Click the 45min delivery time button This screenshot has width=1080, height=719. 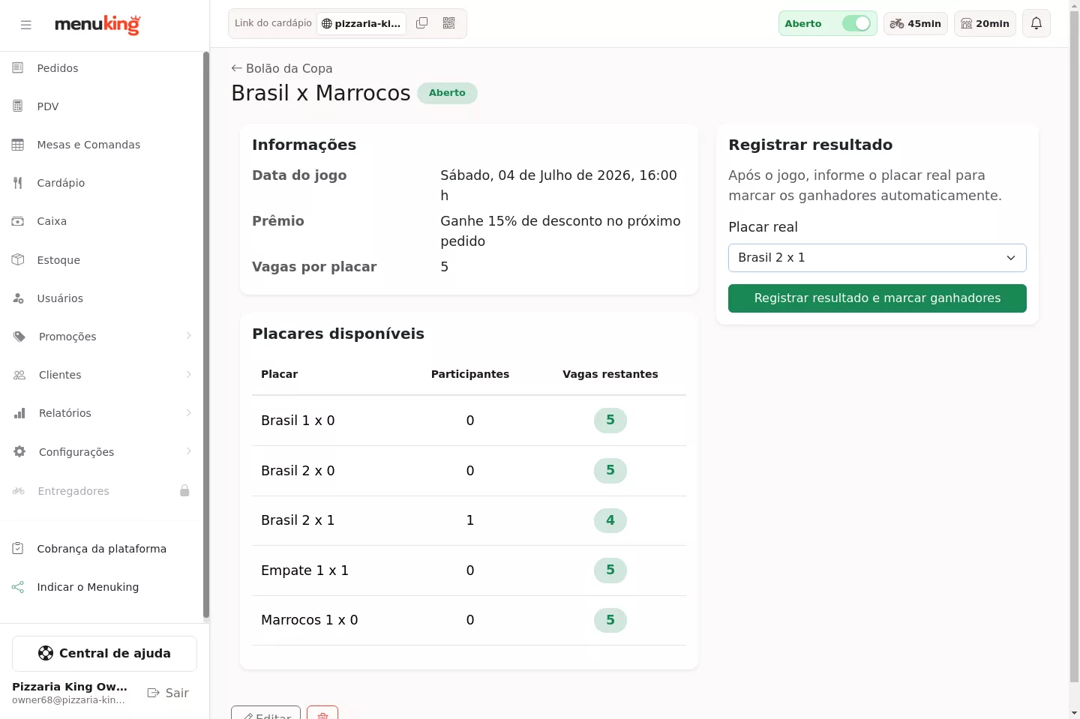click(916, 23)
